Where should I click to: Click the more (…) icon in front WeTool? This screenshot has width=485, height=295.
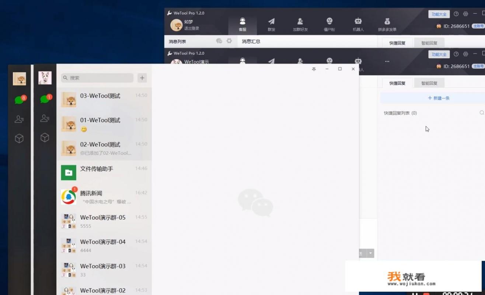point(387,61)
